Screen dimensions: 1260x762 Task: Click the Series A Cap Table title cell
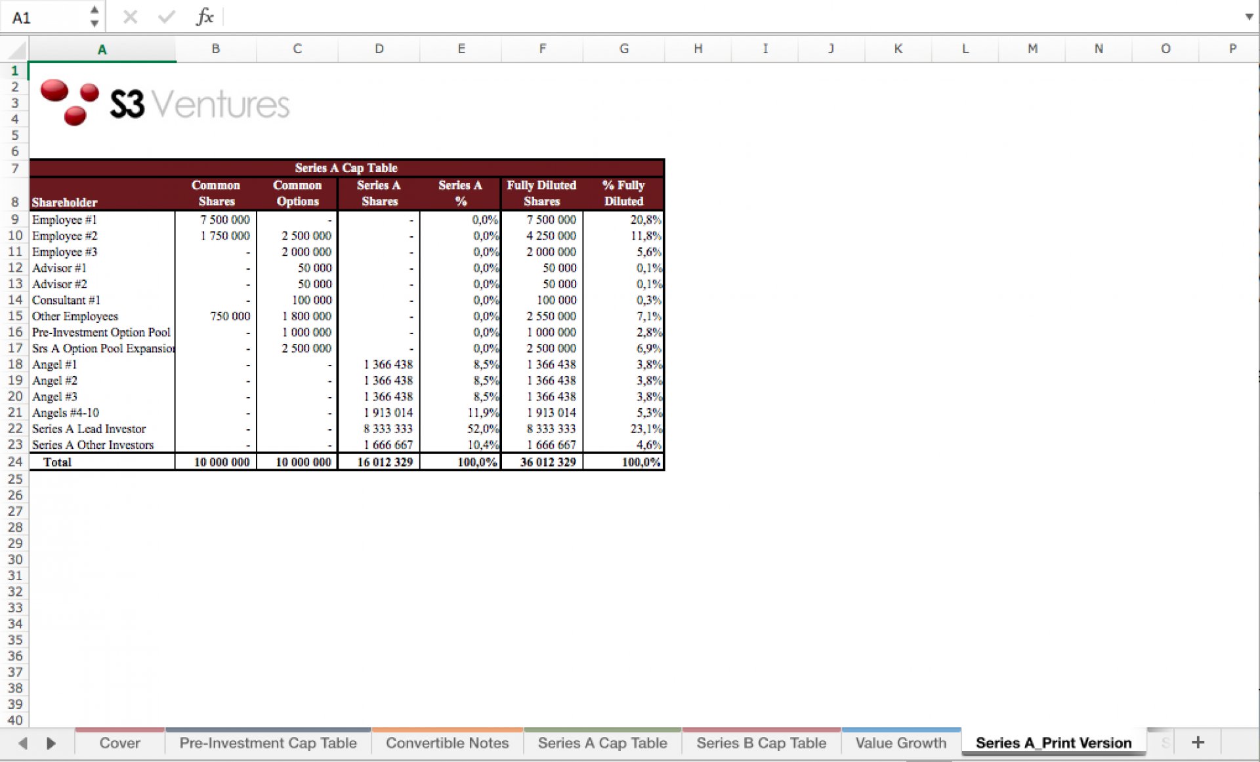point(346,168)
